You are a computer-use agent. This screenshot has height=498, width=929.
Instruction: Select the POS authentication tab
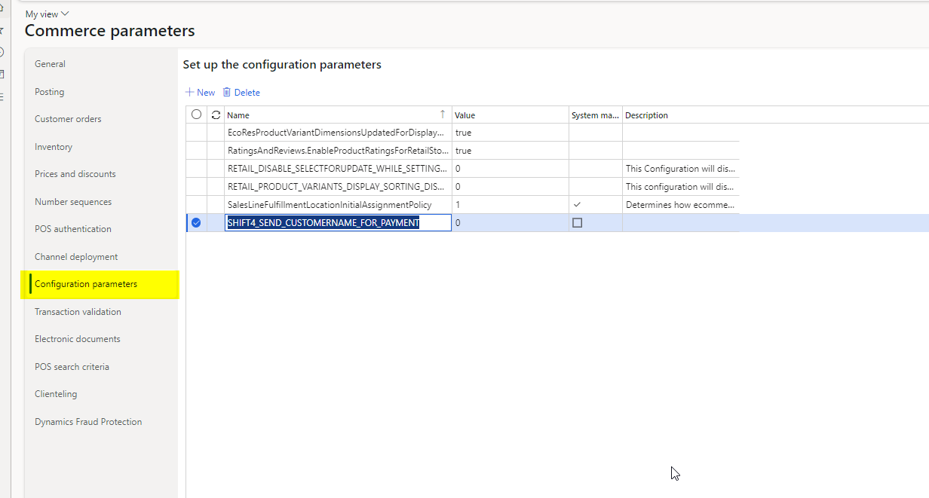[x=73, y=229]
